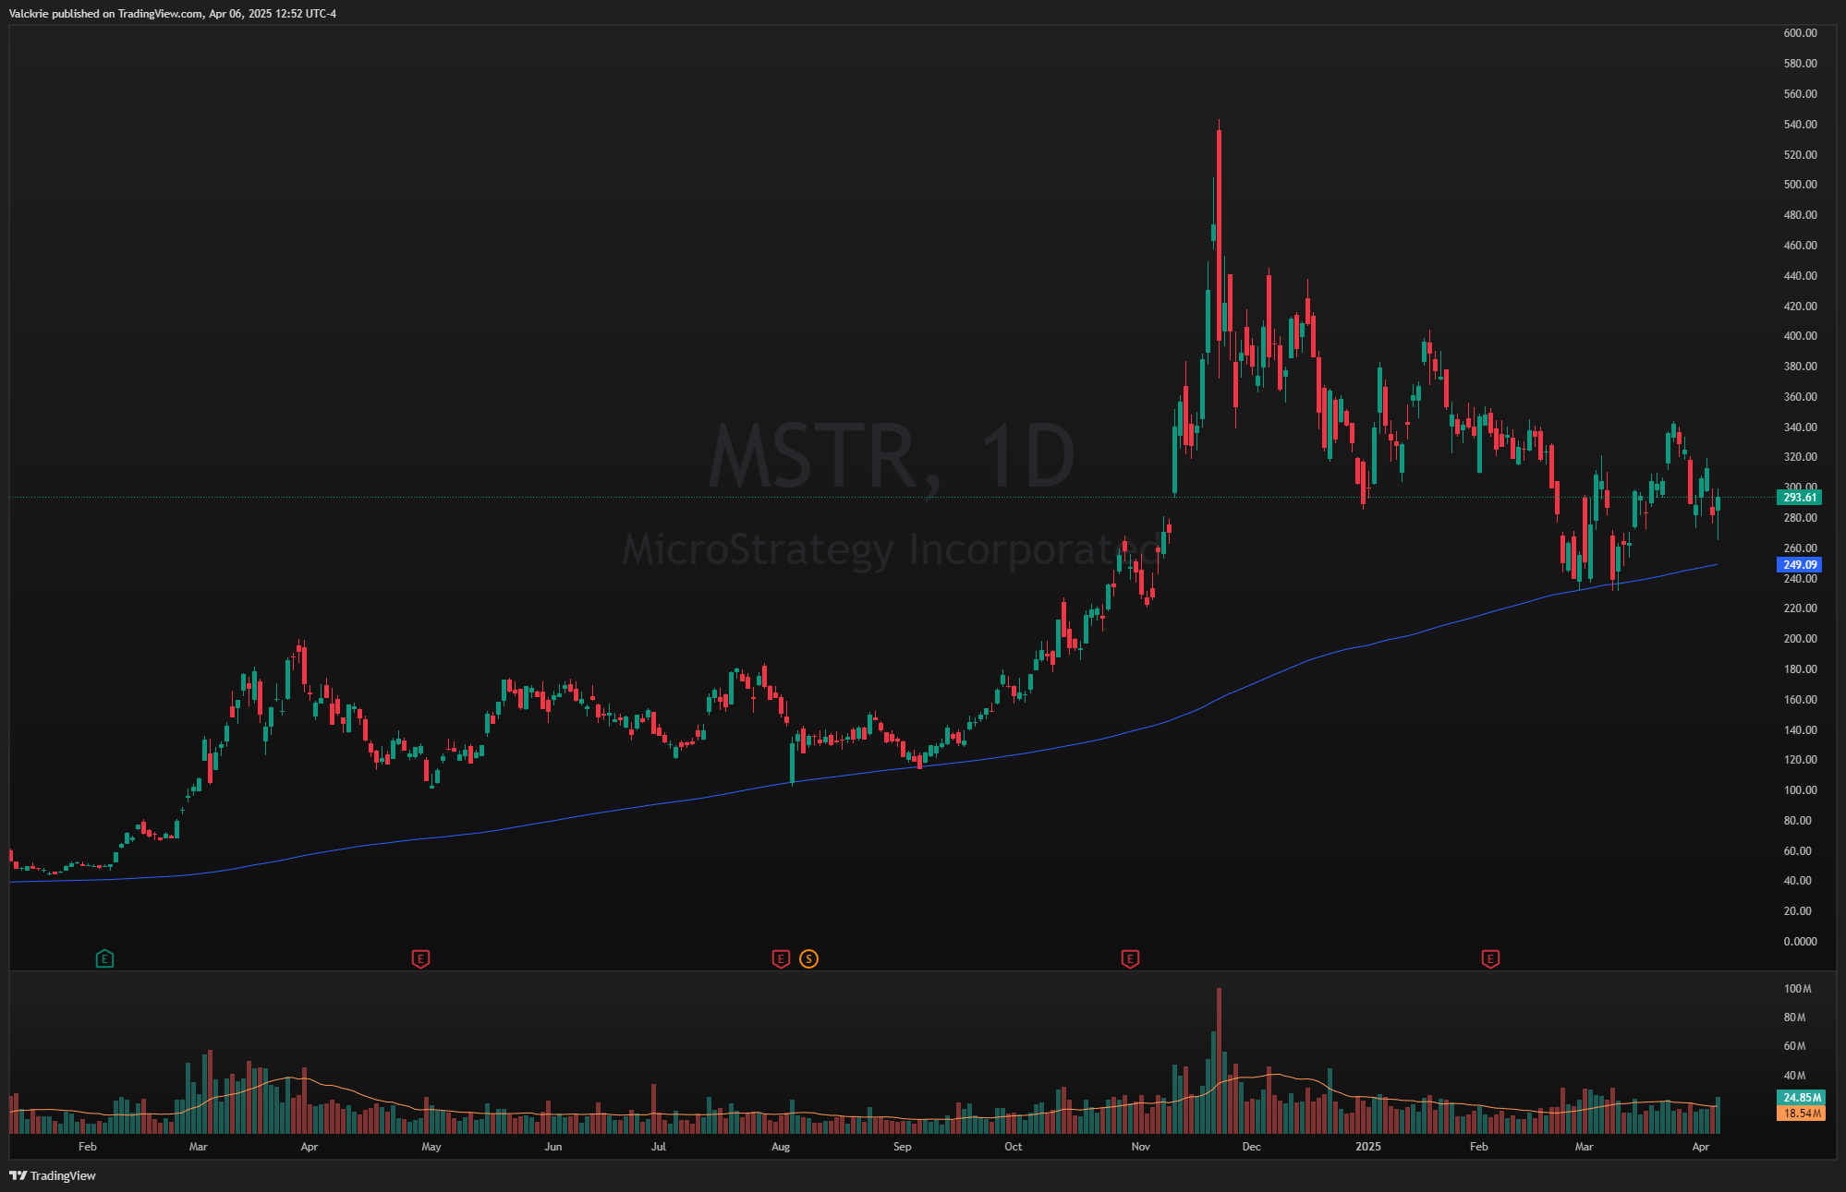Click the Dec time axis label
The width and height of the screenshot is (1846, 1192).
tap(1252, 1147)
